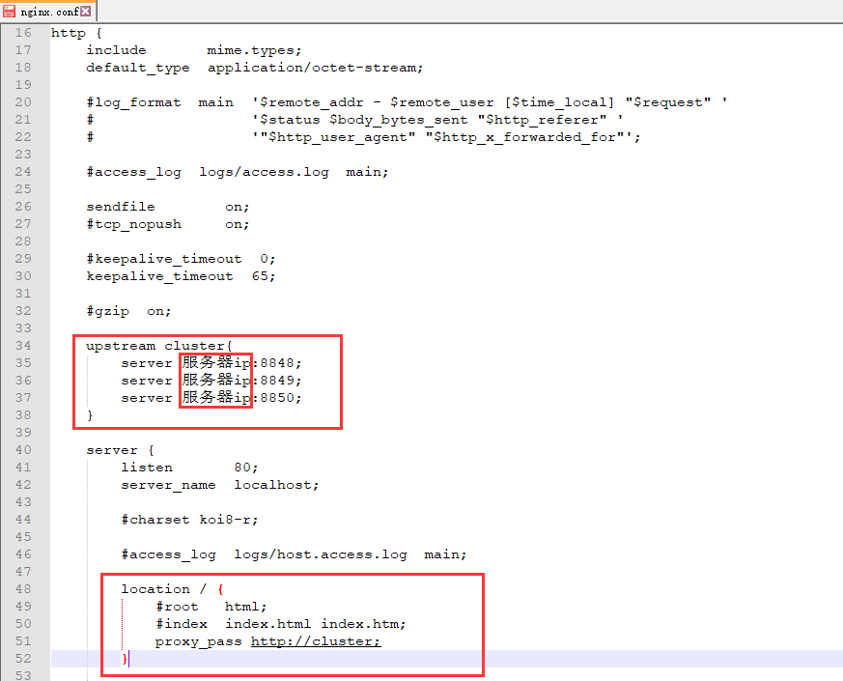Select the nginx.conf file tab

[48, 11]
